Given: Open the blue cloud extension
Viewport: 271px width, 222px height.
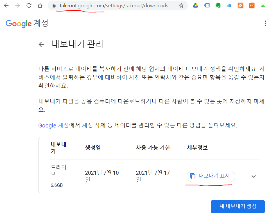Looking at the screenshot, I should pyautogui.click(x=229, y=6).
